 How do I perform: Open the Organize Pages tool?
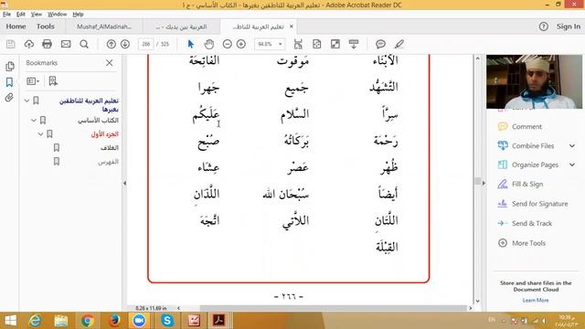(535, 164)
